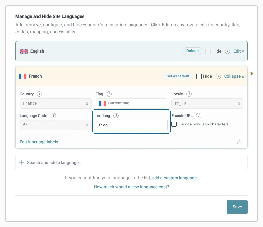Click the clear icon in the Locale field
The image size is (263, 227).
[239, 103]
